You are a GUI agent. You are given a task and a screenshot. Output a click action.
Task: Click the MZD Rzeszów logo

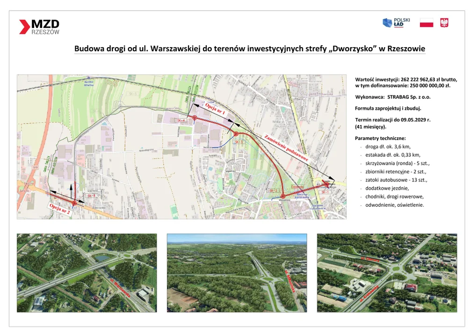point(39,27)
